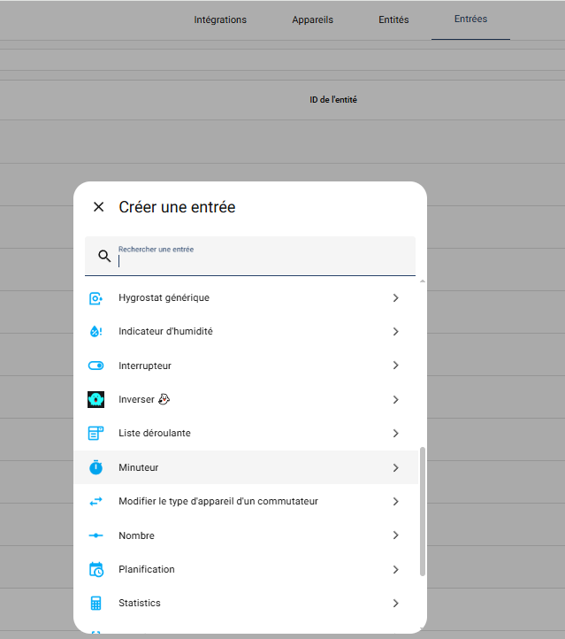Select the Liste déroulante entry label

[x=155, y=434]
